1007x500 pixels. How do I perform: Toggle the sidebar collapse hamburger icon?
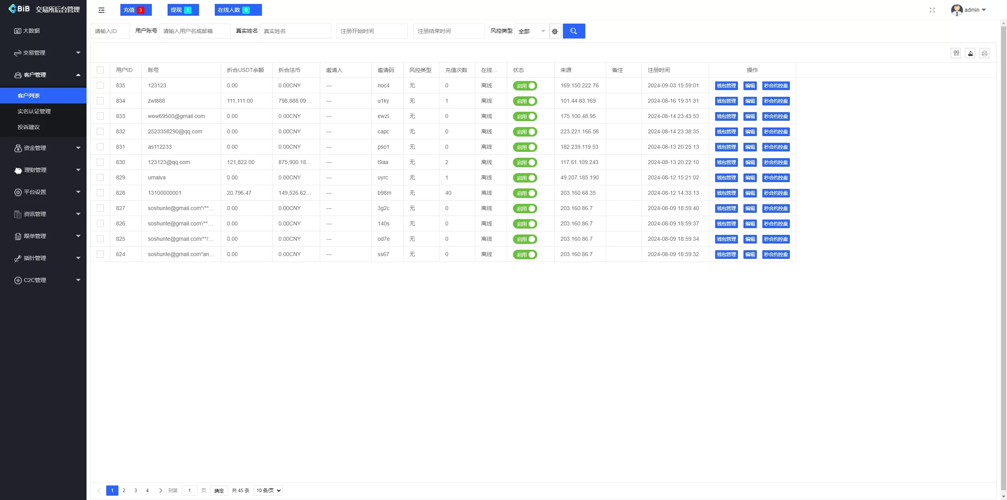click(101, 10)
